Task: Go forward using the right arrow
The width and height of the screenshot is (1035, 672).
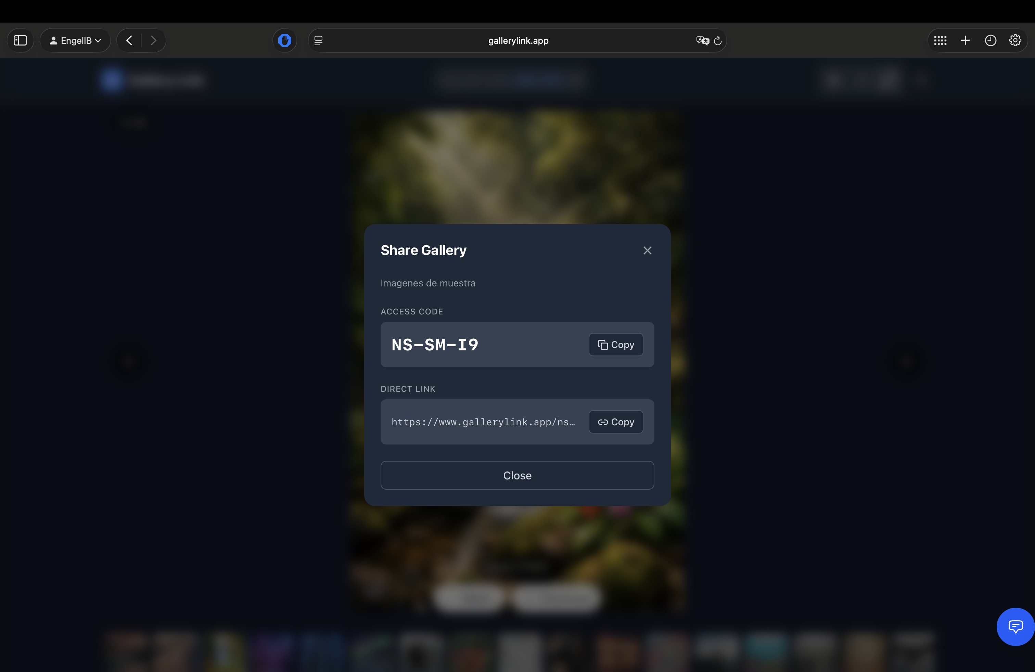Action: pyautogui.click(x=153, y=40)
